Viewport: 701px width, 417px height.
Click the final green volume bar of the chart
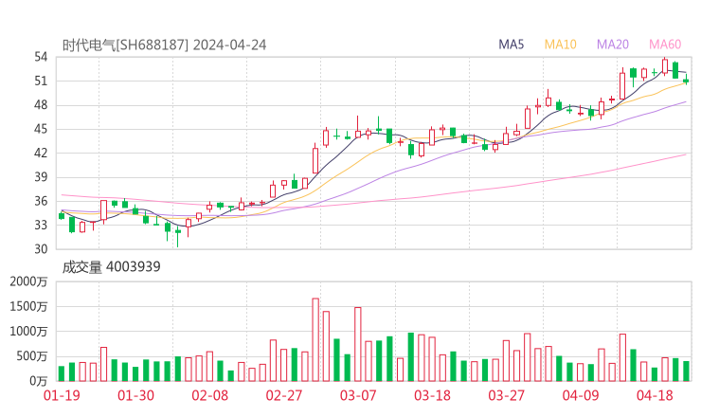pos(686,372)
